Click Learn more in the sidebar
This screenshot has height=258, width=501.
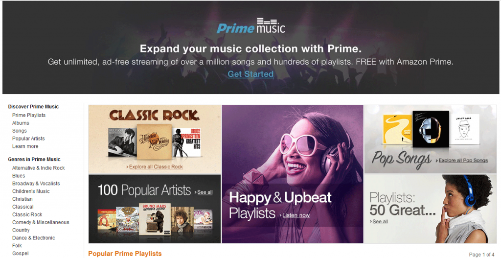click(25, 146)
